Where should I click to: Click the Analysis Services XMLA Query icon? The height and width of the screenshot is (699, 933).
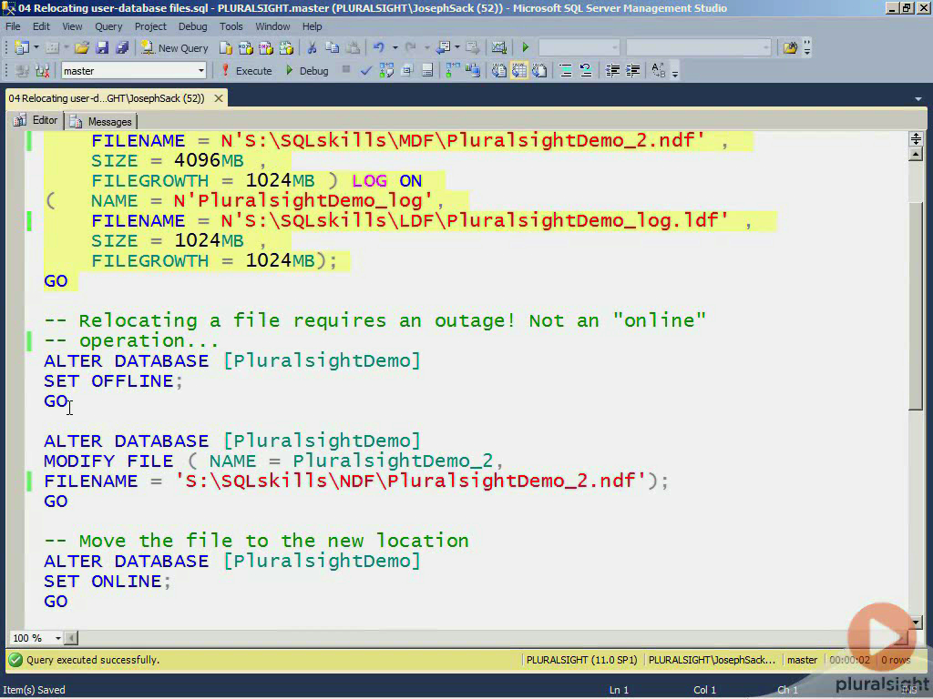(x=286, y=47)
